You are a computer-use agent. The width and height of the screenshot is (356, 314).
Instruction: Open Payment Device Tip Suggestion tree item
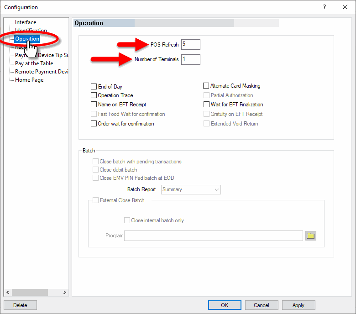pos(42,55)
